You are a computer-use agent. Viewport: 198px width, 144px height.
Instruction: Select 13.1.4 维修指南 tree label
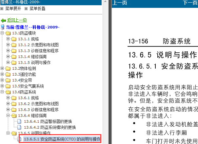[32, 57]
